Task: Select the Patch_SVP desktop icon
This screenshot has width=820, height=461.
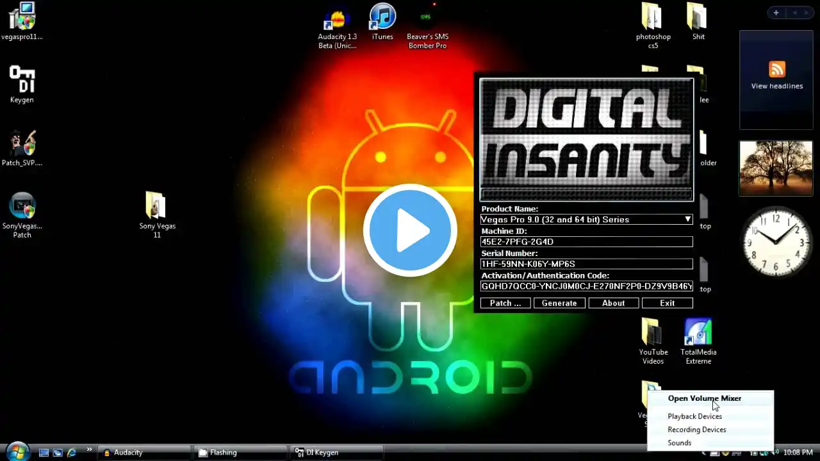Action: point(22,149)
